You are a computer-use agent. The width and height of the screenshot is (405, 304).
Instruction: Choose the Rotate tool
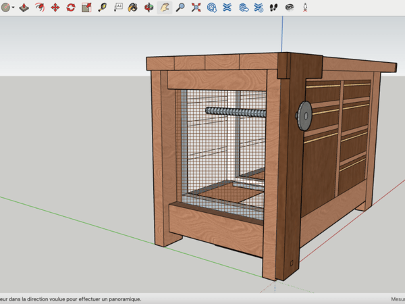click(x=70, y=7)
